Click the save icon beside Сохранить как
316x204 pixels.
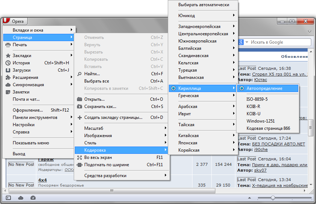point(80,107)
